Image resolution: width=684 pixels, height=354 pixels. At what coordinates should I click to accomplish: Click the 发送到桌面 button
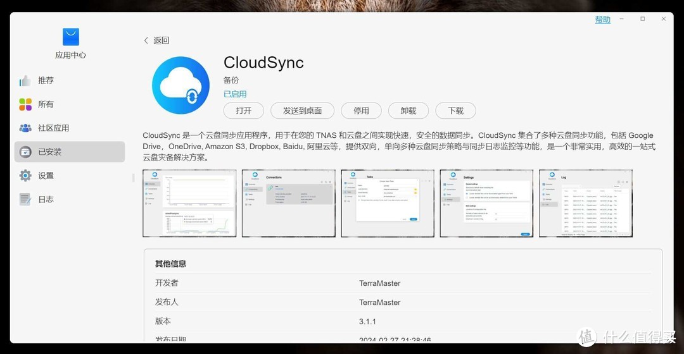point(302,111)
